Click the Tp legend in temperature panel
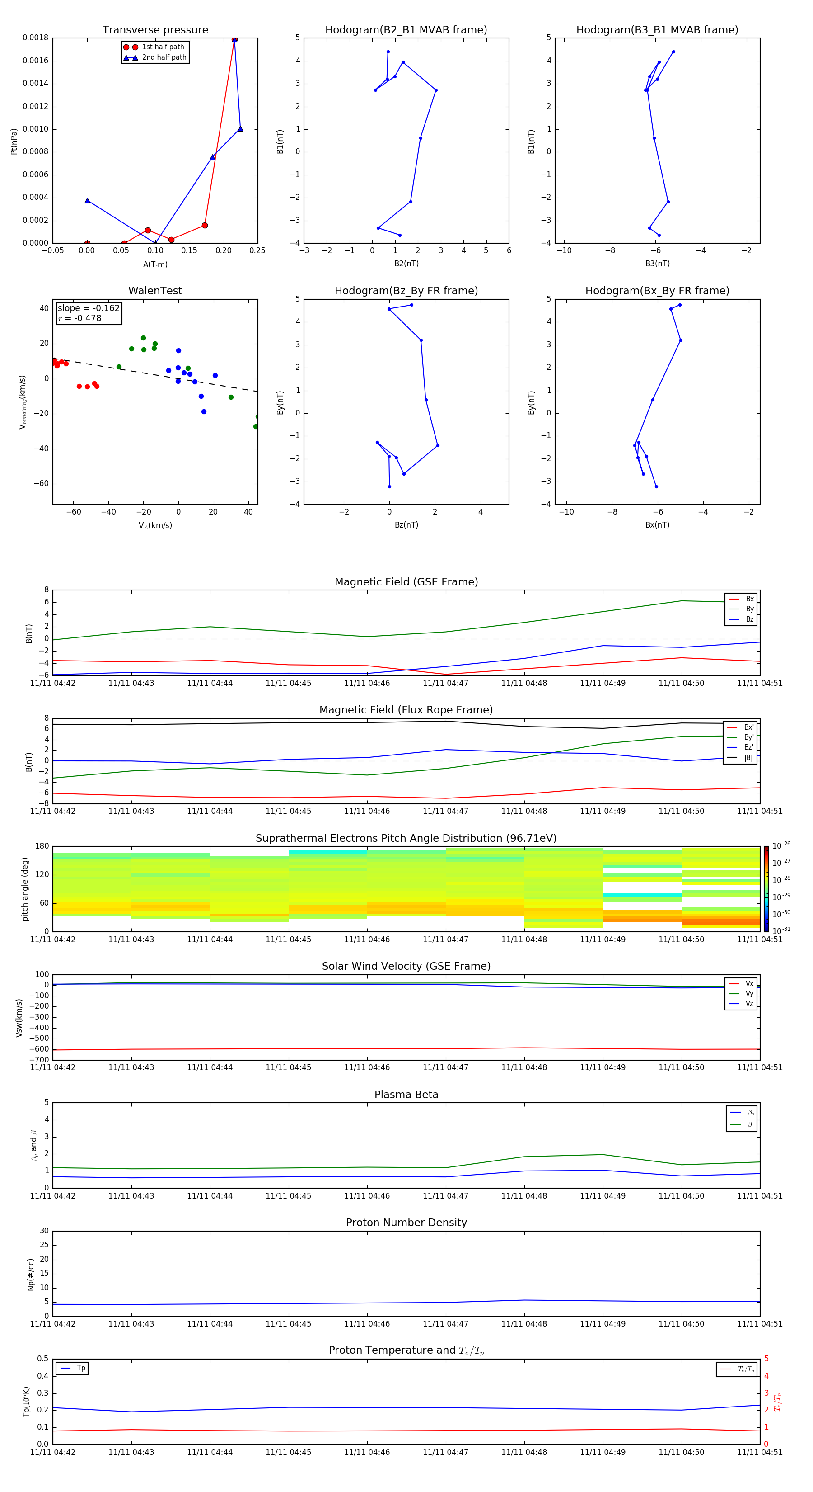The height and width of the screenshot is (1492, 813). pyautogui.click(x=72, y=1369)
